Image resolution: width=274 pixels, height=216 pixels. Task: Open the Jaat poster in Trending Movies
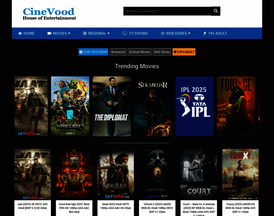click(31, 106)
